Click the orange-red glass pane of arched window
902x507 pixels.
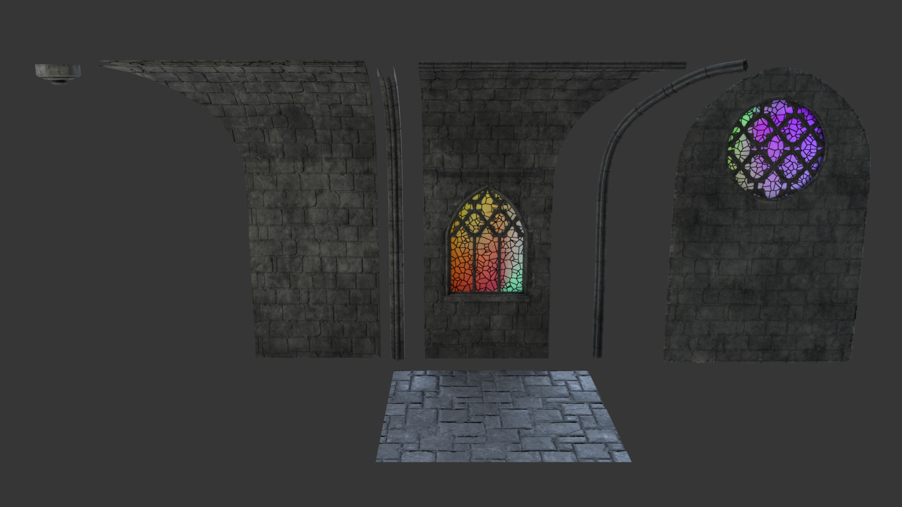pos(462,272)
